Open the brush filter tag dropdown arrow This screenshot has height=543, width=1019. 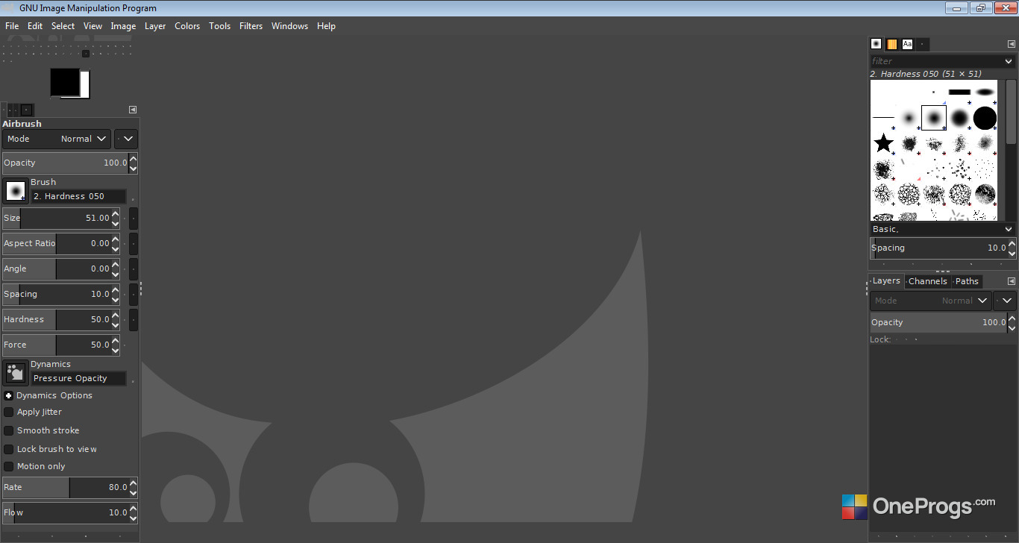point(1009,61)
